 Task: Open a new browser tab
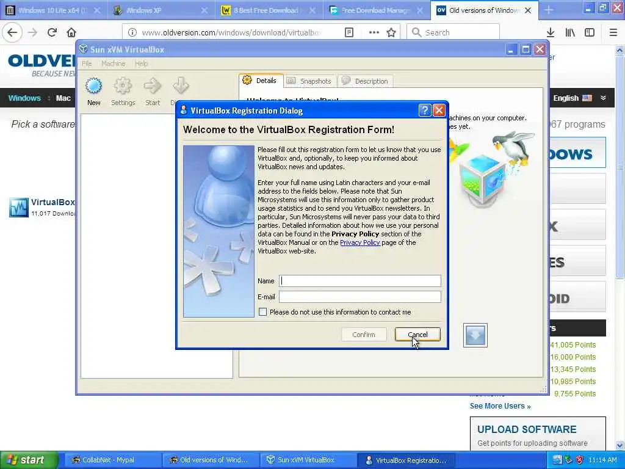[x=549, y=10]
